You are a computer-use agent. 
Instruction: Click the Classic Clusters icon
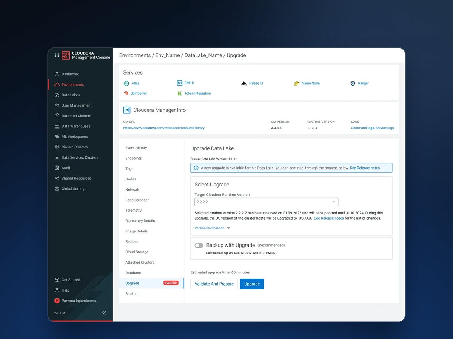[x=57, y=147]
